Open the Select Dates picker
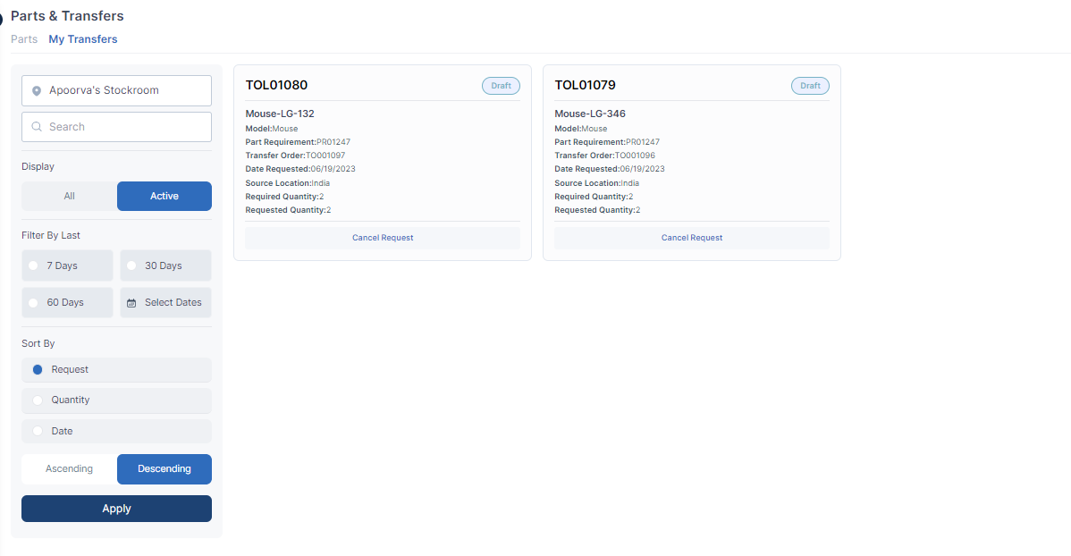1071x556 pixels. tap(166, 303)
